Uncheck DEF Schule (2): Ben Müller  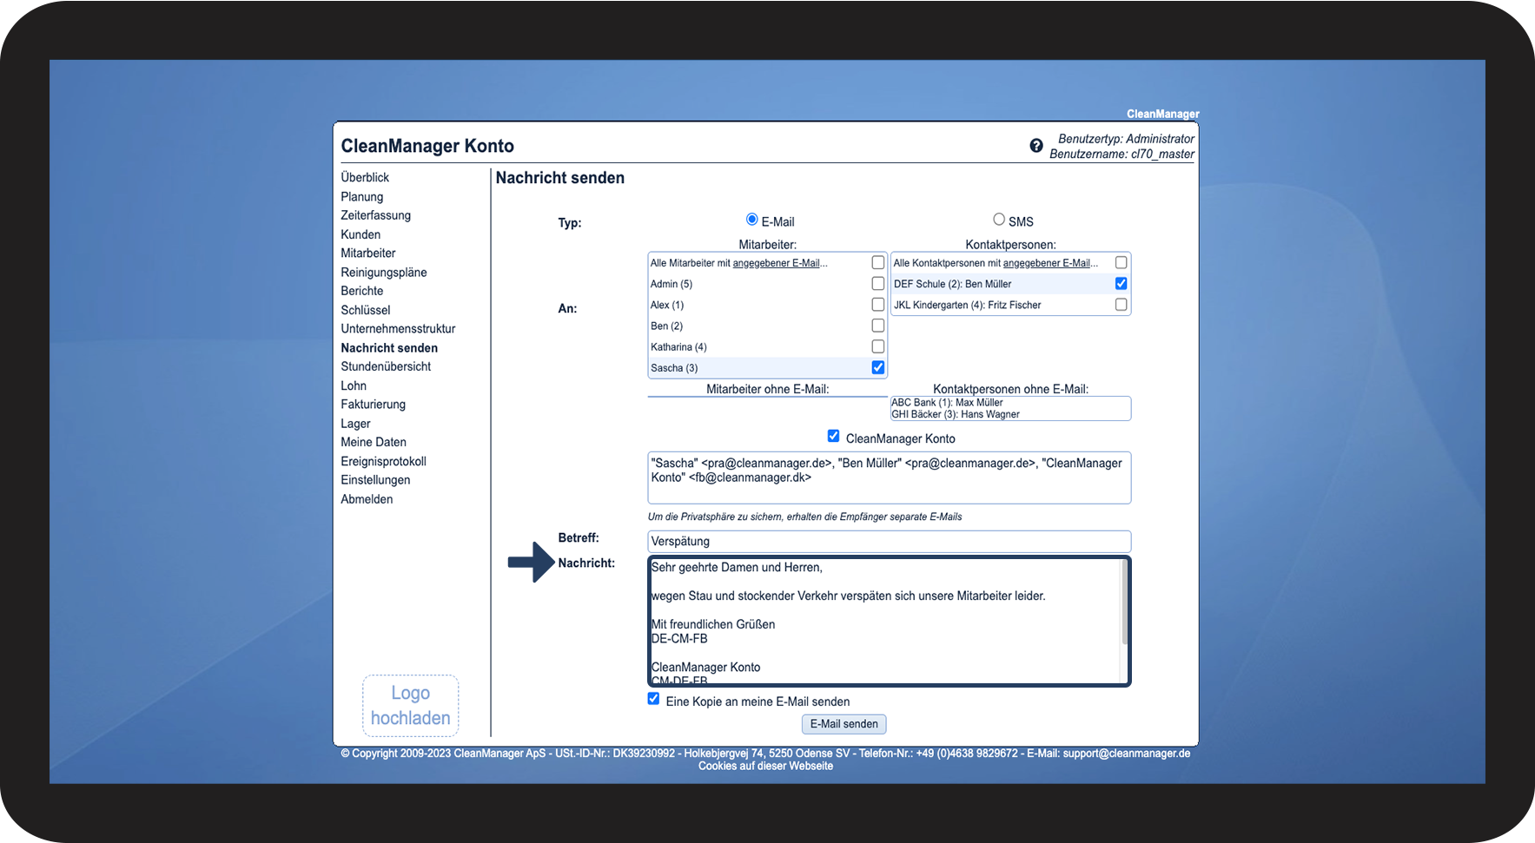coord(1121,283)
